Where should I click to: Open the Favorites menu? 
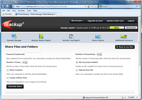click(x=21, y=11)
